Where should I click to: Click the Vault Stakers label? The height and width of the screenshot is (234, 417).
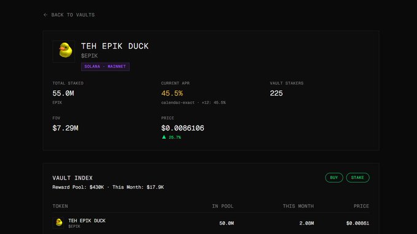286,83
